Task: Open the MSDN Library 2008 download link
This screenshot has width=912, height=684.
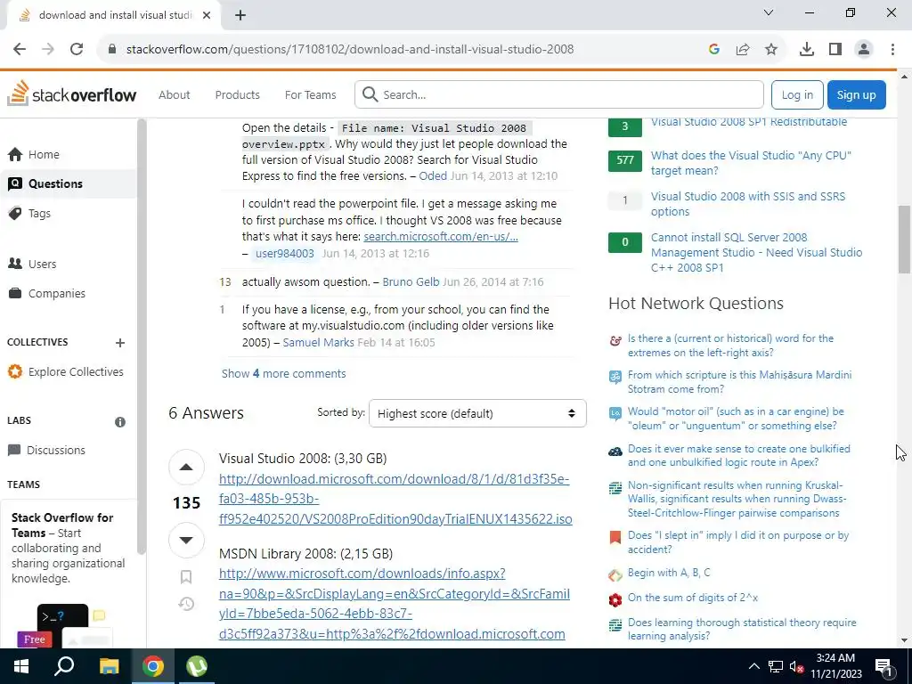Action: click(x=395, y=604)
